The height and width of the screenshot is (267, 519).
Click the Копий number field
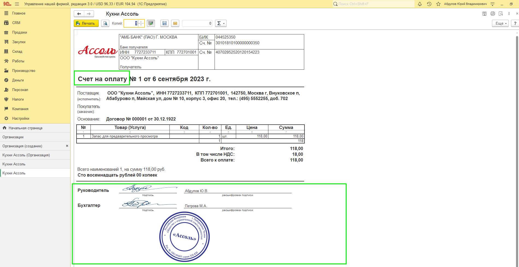(131, 23)
